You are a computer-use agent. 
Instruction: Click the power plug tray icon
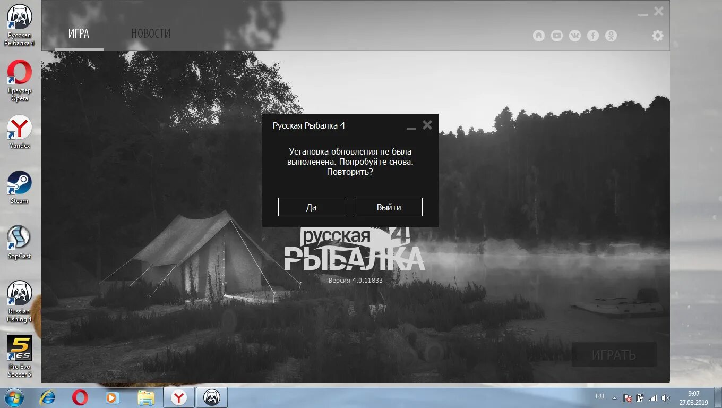coord(640,398)
